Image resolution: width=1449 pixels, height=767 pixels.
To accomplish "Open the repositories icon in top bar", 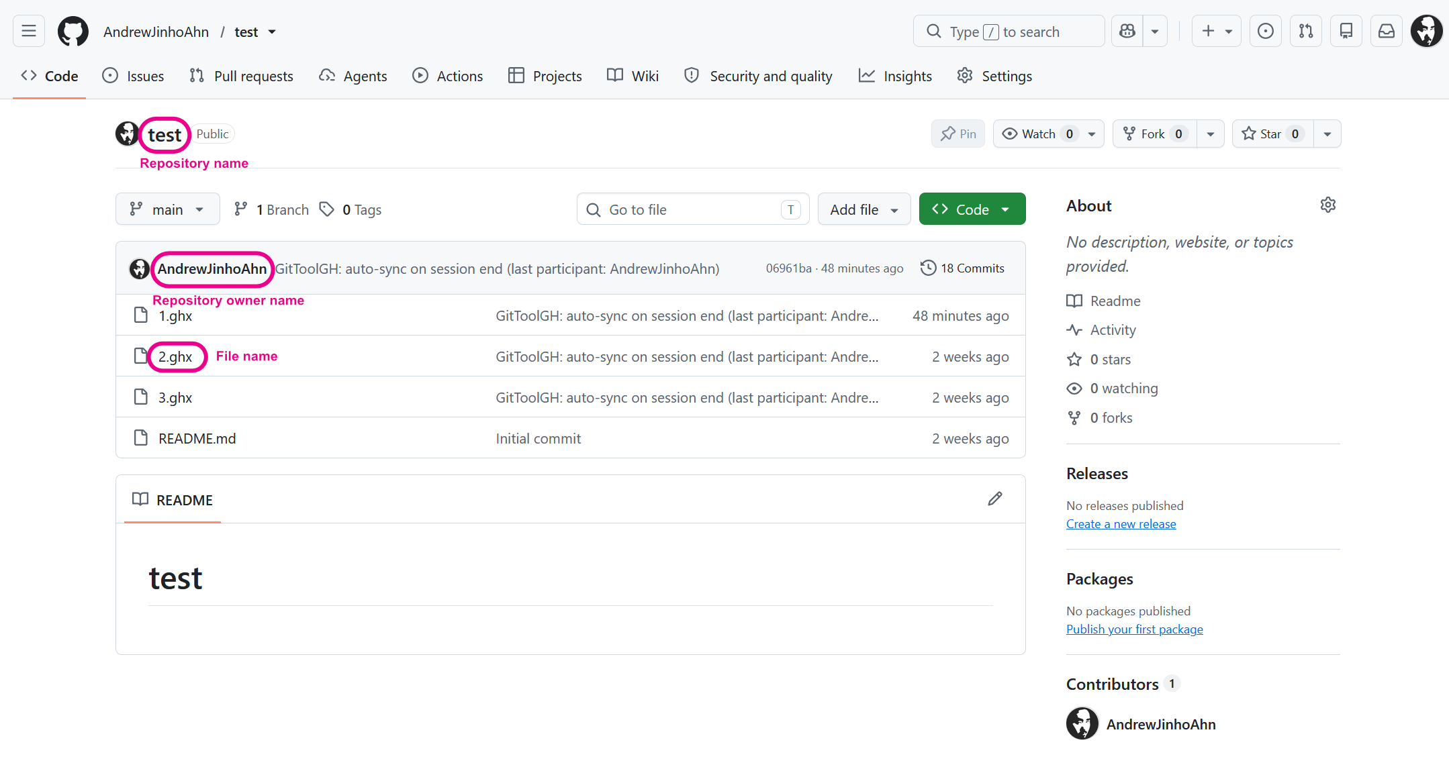I will 1346,31.
